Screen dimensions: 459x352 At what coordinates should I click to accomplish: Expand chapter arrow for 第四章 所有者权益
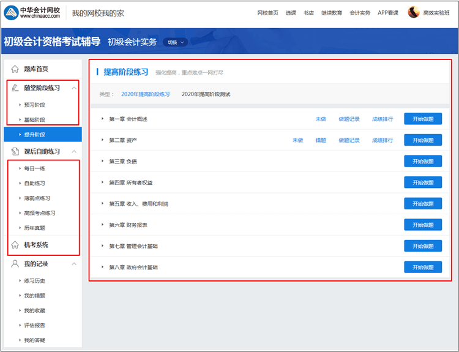click(102, 182)
